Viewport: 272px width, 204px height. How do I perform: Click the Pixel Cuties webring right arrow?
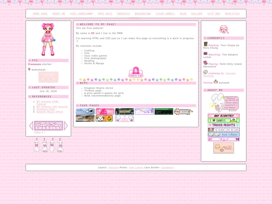(x=66, y=126)
